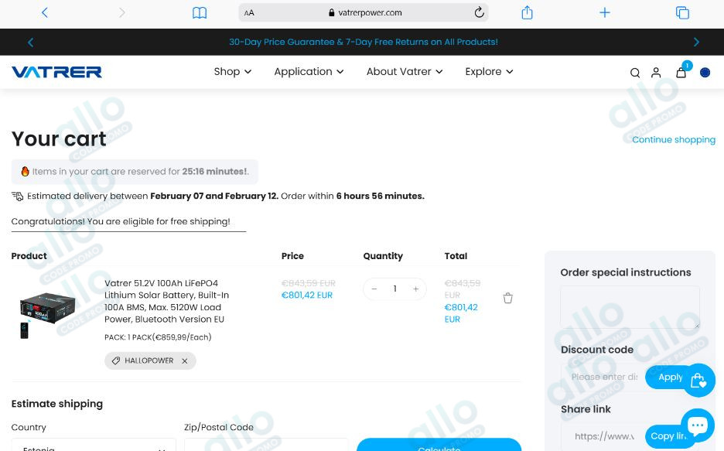Increase quantity with the plus button
Screen dimensions: 724x451
[415, 289]
